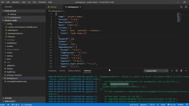Image resolution: width=189 pixels, height=106 pixels.
Task: Kill terminal with trash icon
Action: click(181, 71)
